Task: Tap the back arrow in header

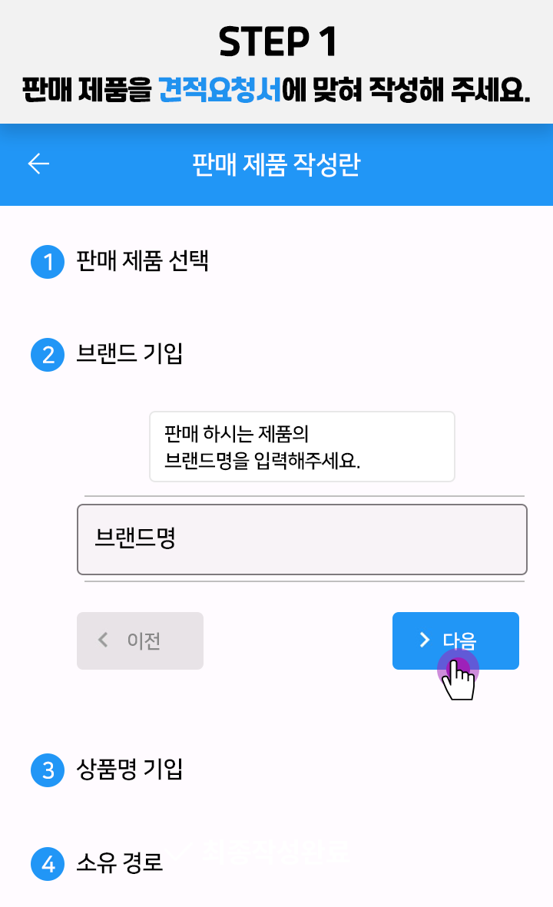Action: [x=38, y=164]
